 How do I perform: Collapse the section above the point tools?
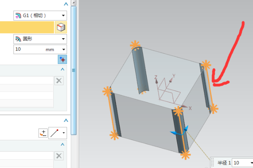pyautogui.click(x=65, y=121)
